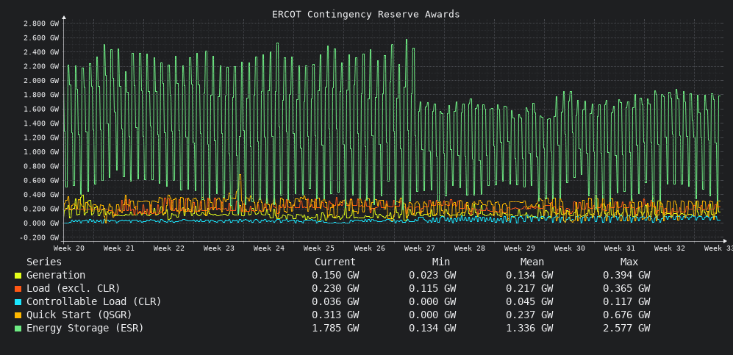This screenshot has width=733, height=355.
Task: Click the Min column header
Action: tap(441, 262)
